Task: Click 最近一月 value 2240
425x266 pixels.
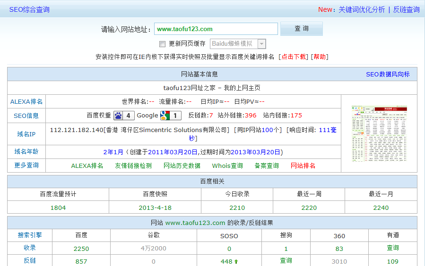Action: tap(381, 208)
